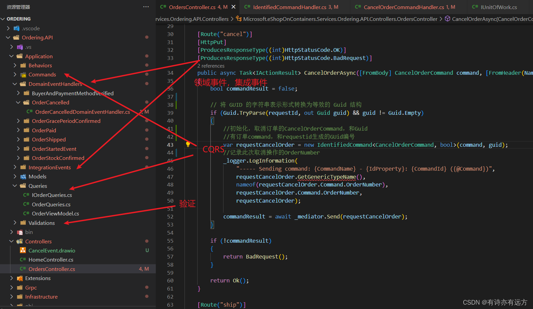
Task: Click the Extensions folder icon
Action: pos(20,278)
